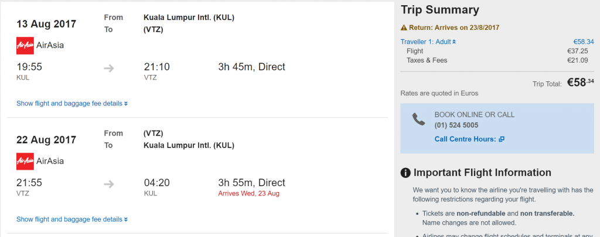This screenshot has width=600, height=237.
Task: Click the arrow icon between 19:55 and 21:10
Action: coord(109,69)
